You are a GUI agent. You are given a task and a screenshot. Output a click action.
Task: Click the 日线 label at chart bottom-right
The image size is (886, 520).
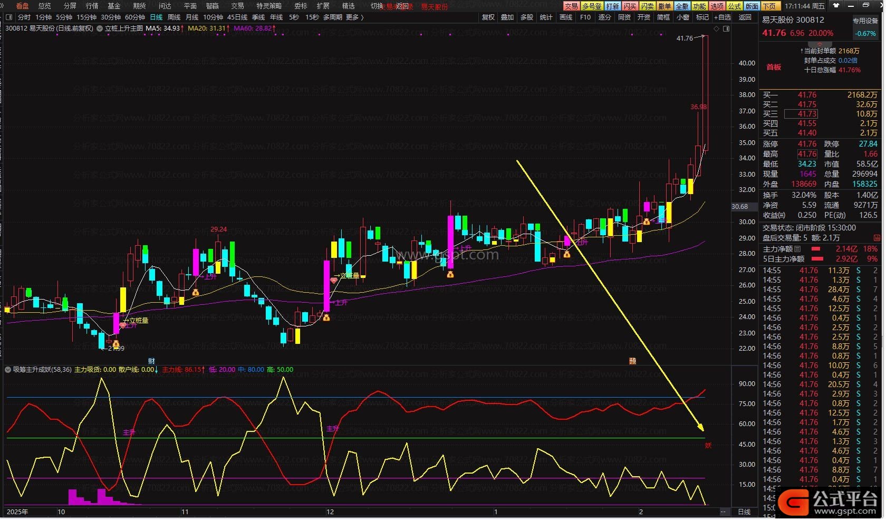[744, 512]
